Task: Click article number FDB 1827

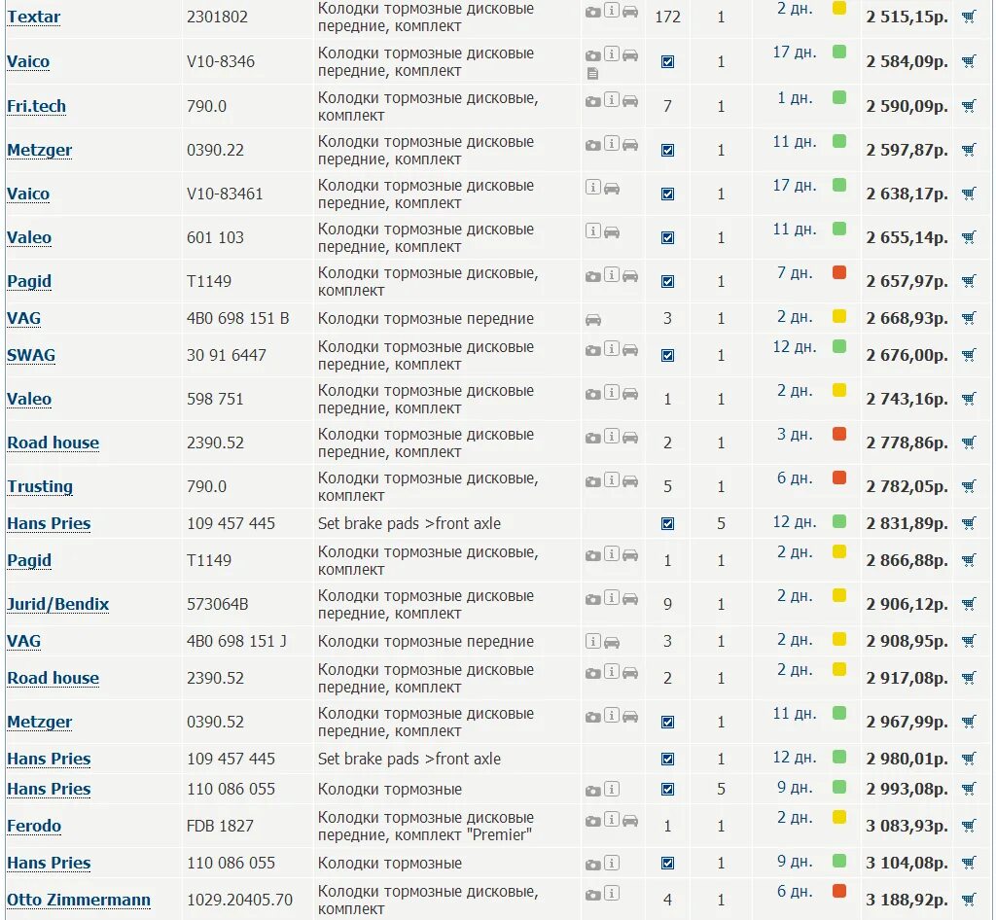Action: [220, 826]
